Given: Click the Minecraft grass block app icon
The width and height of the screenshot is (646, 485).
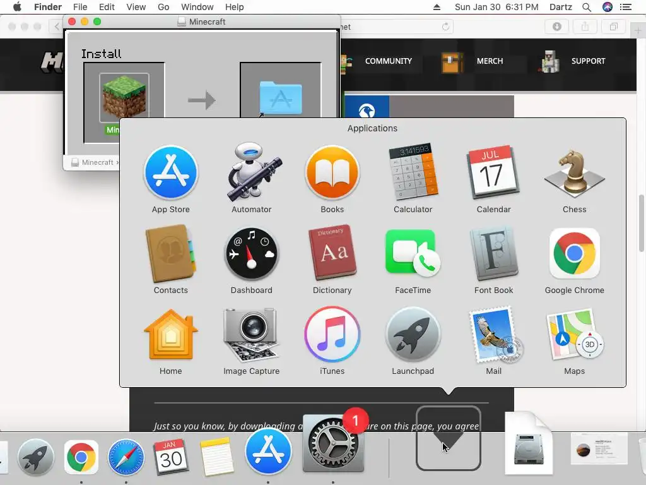Looking at the screenshot, I should 124,98.
